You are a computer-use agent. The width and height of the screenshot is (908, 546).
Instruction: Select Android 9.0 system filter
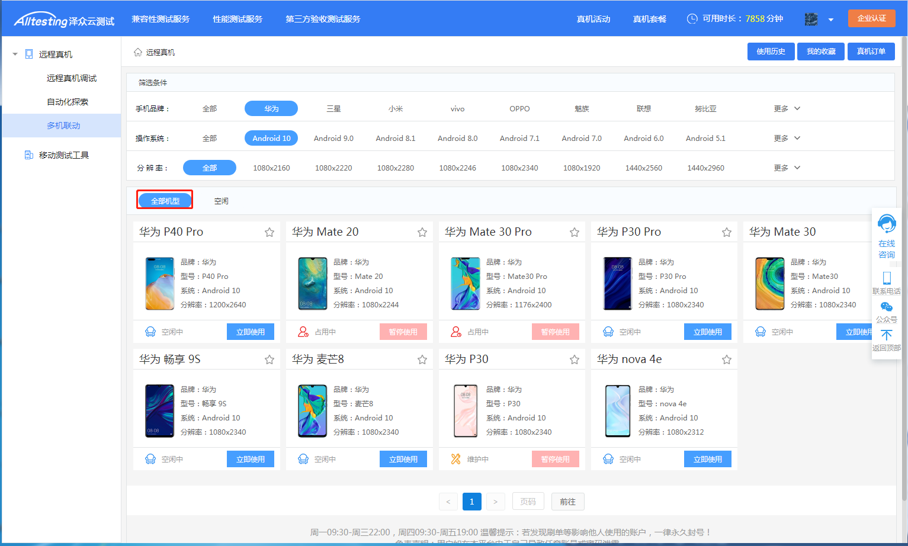(x=333, y=138)
